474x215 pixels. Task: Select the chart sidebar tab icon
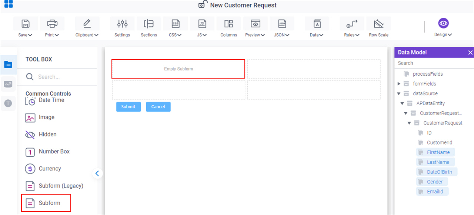[x=8, y=84]
